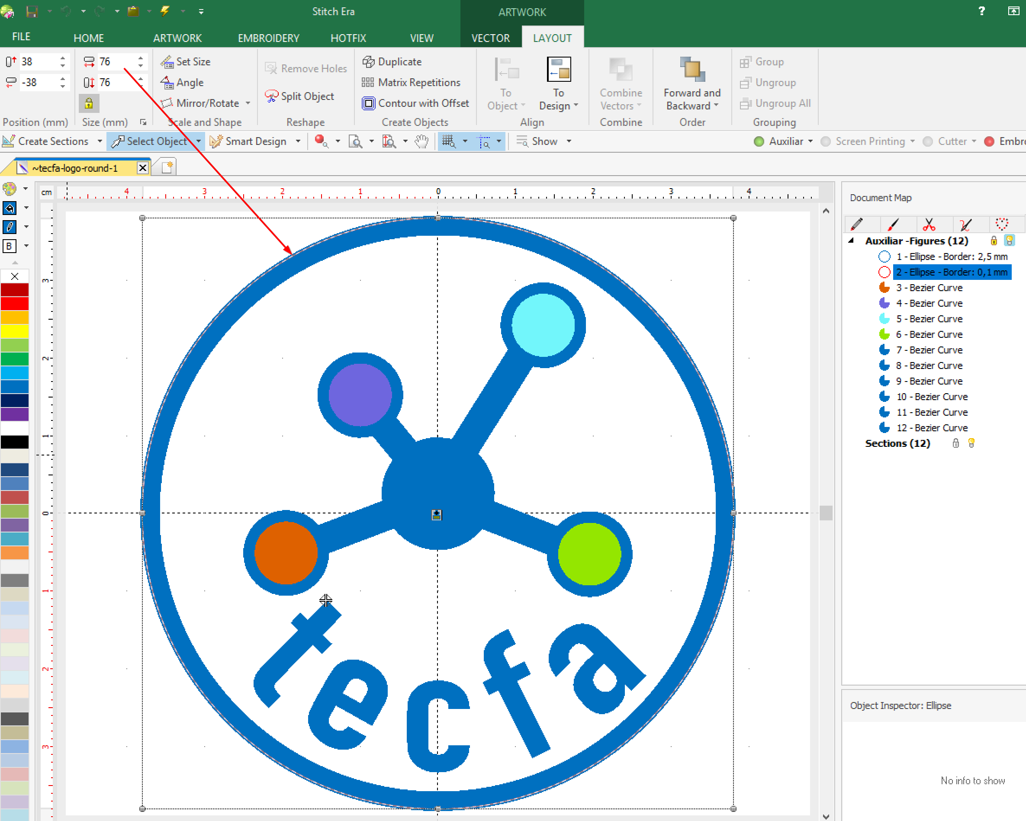Pick the yellow swatch in palette
This screenshot has width=1026, height=821.
coord(15,331)
